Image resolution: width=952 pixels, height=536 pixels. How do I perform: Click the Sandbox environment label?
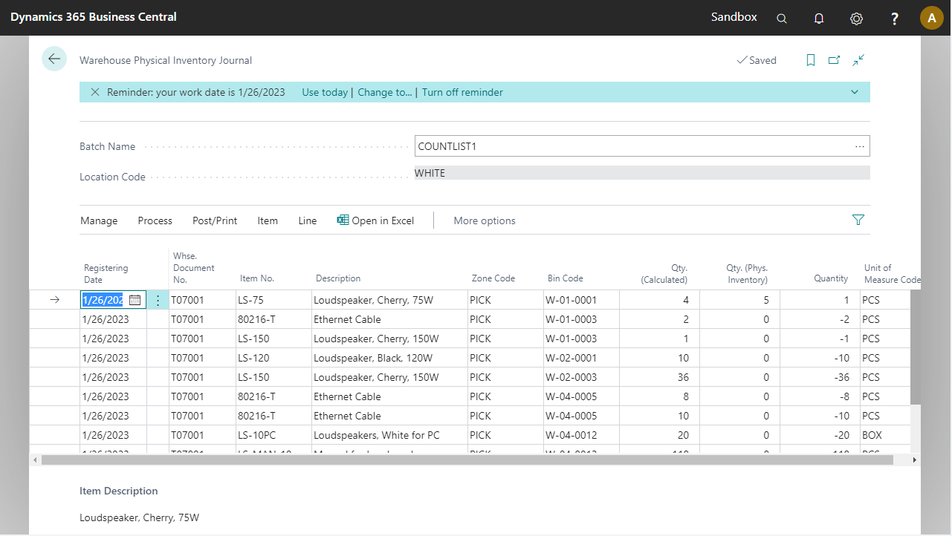point(734,16)
